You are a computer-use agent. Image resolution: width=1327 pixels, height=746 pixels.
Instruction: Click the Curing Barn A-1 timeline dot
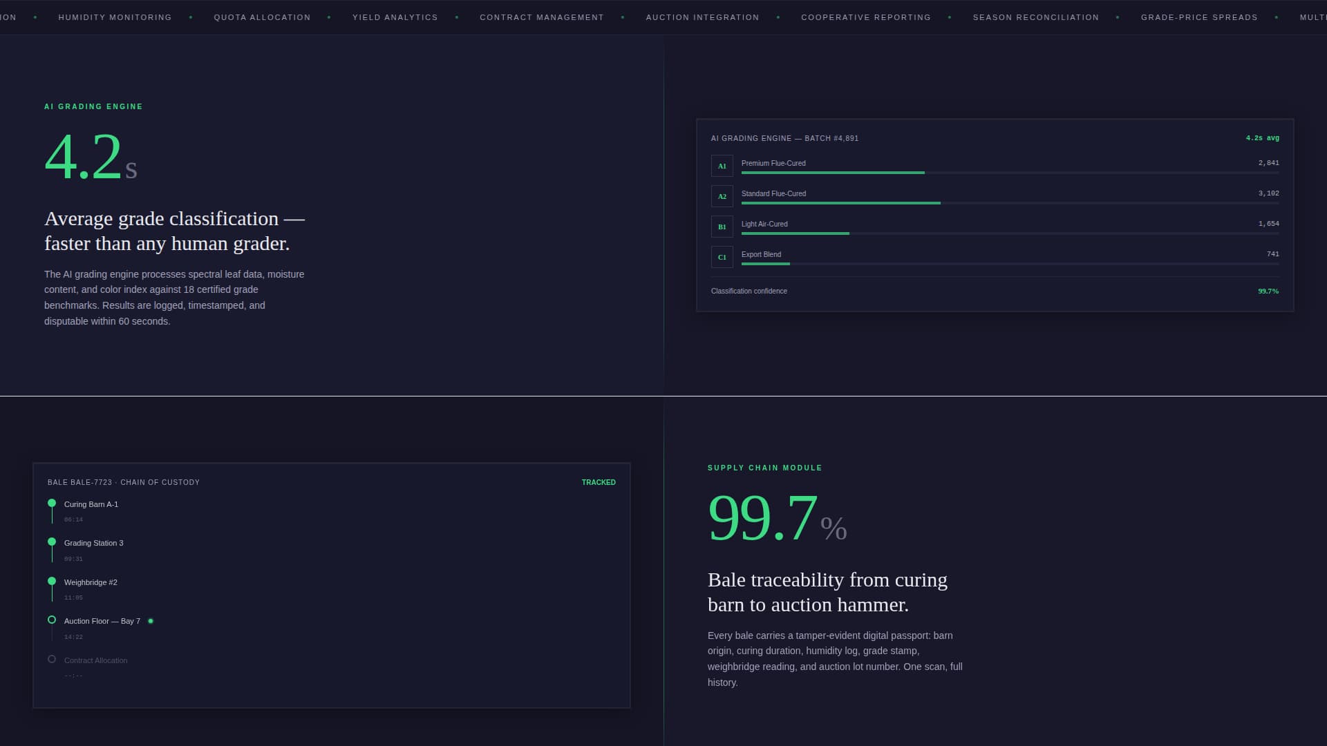coord(52,503)
